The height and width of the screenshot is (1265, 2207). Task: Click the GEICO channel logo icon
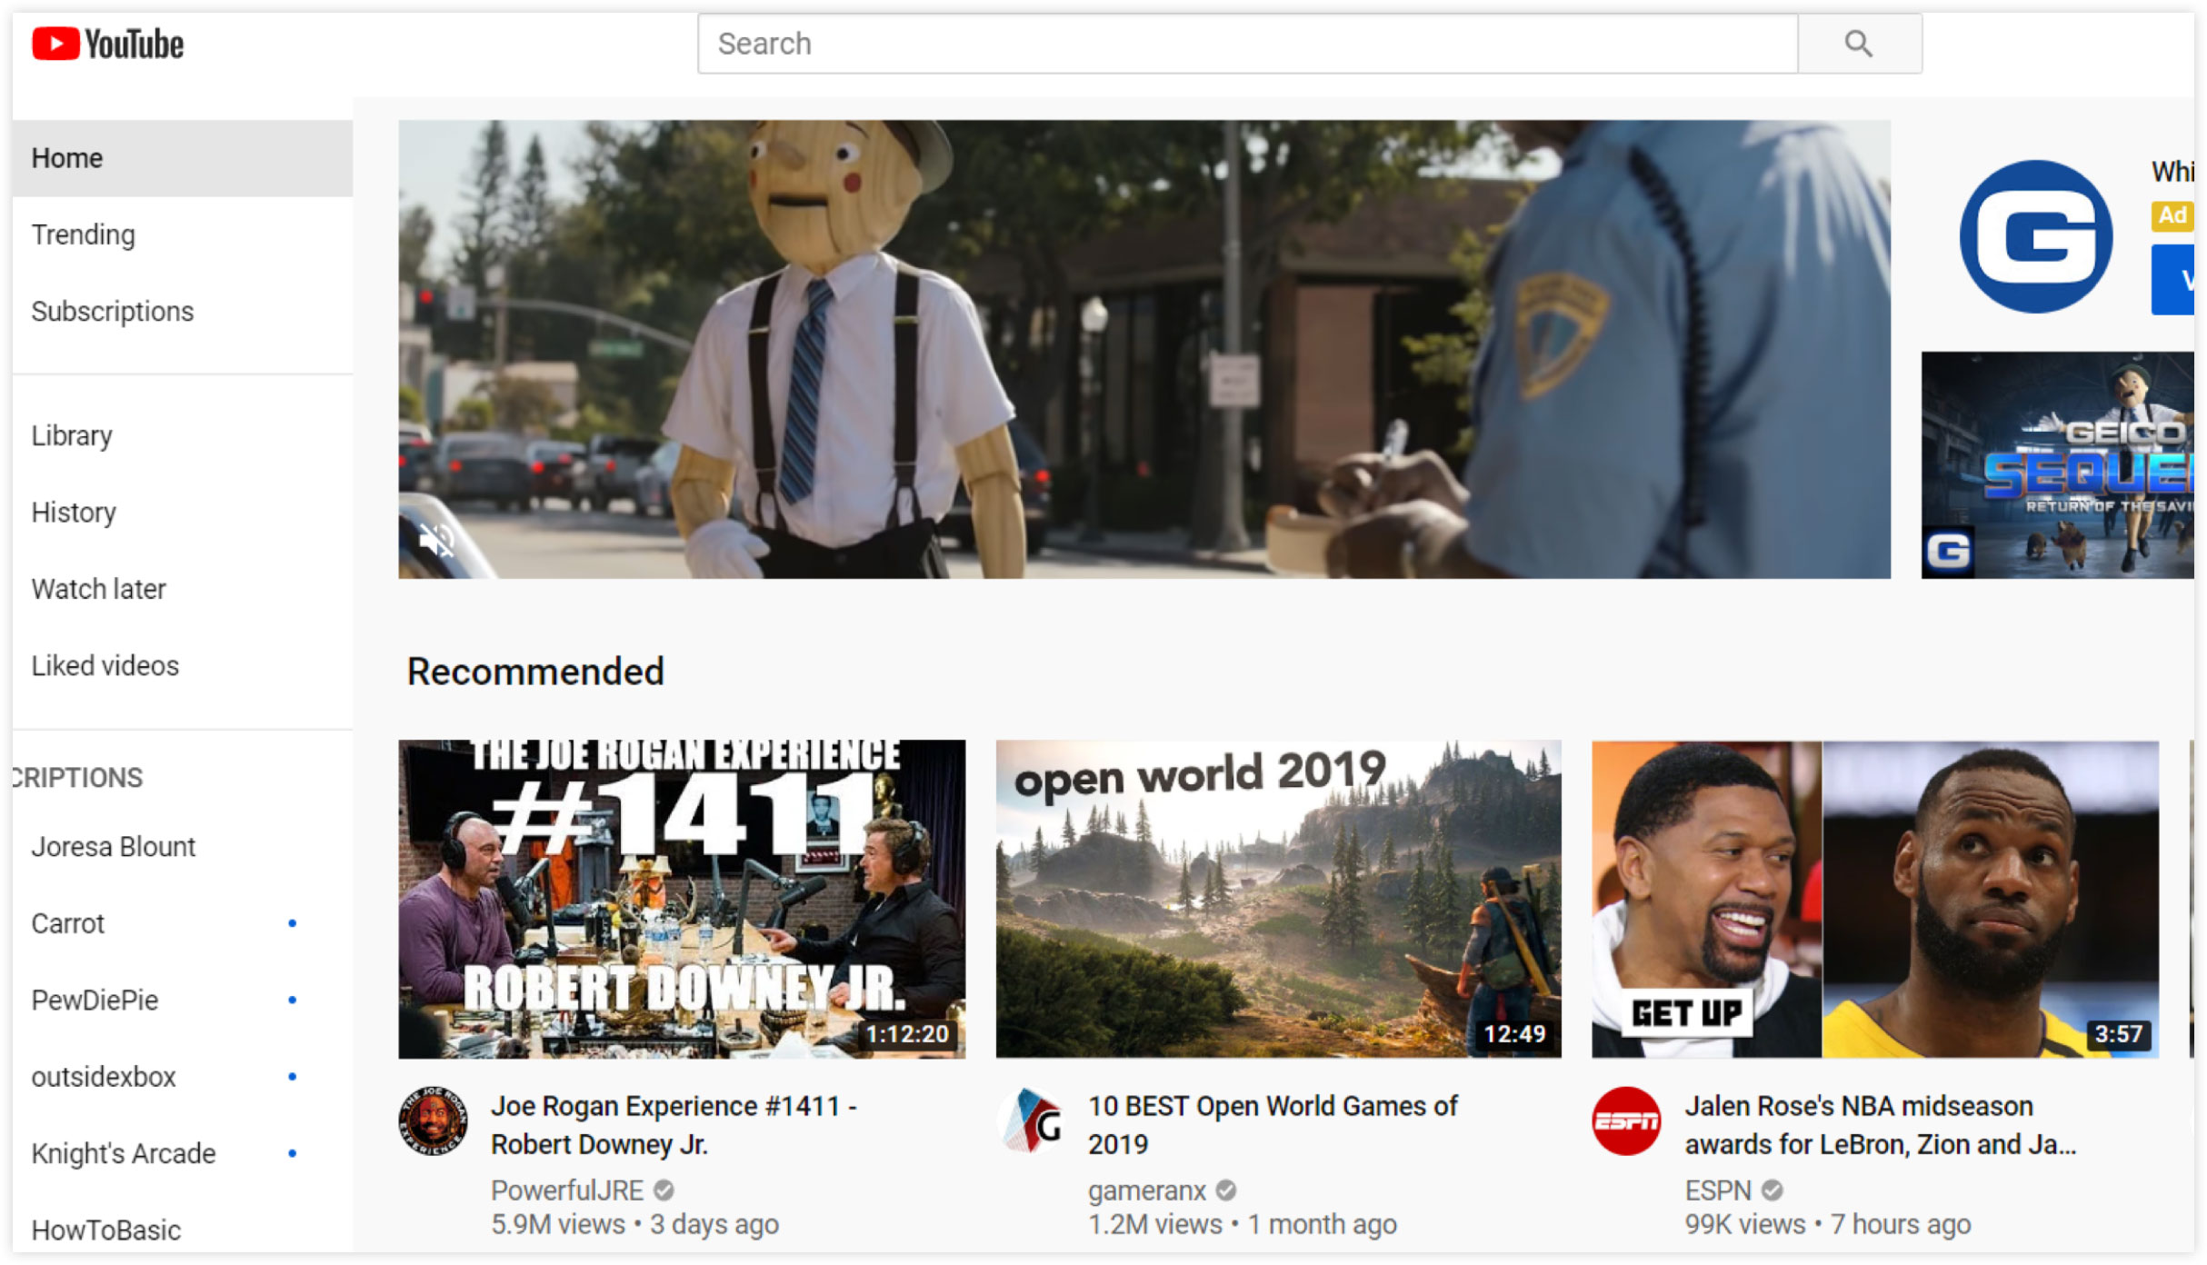tap(2036, 237)
